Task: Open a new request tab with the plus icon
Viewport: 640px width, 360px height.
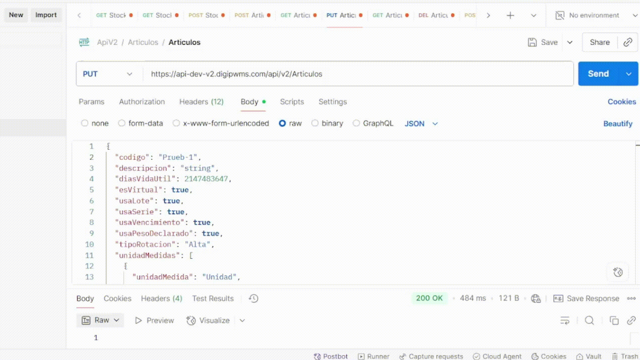Action: (510, 15)
